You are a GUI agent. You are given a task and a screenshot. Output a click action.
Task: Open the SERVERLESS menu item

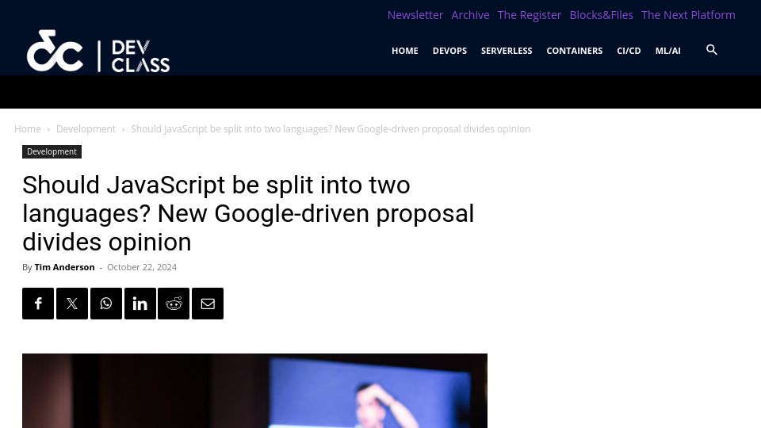coord(507,51)
